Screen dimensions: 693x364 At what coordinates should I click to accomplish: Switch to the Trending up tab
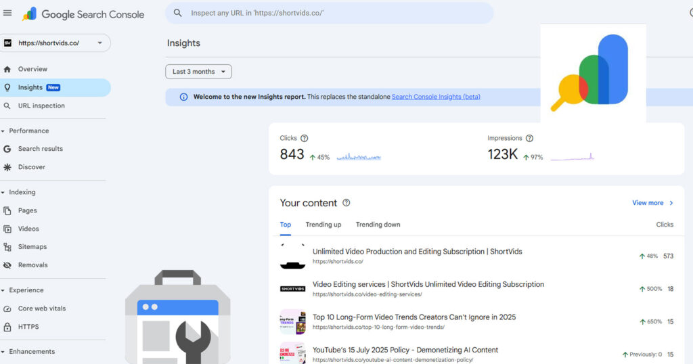[x=323, y=225]
